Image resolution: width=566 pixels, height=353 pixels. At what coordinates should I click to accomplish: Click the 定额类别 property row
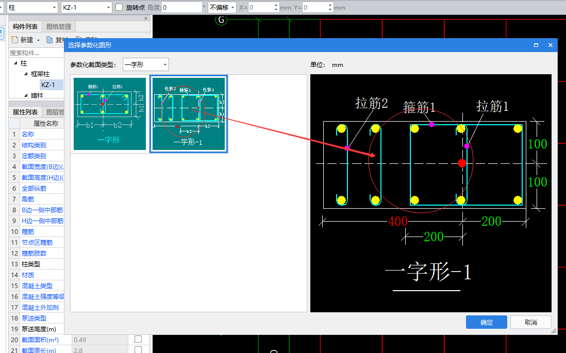click(x=37, y=156)
